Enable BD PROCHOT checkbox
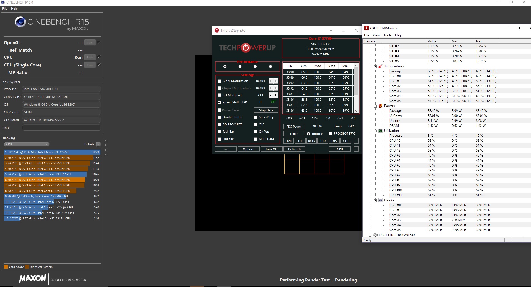 coord(220,125)
